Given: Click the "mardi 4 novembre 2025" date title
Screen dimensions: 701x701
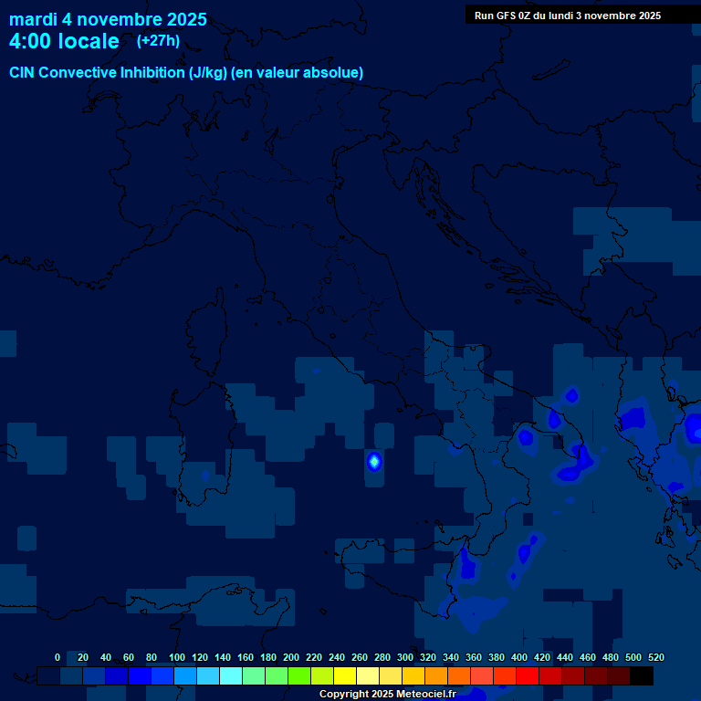Looking at the screenshot, I should [108, 19].
